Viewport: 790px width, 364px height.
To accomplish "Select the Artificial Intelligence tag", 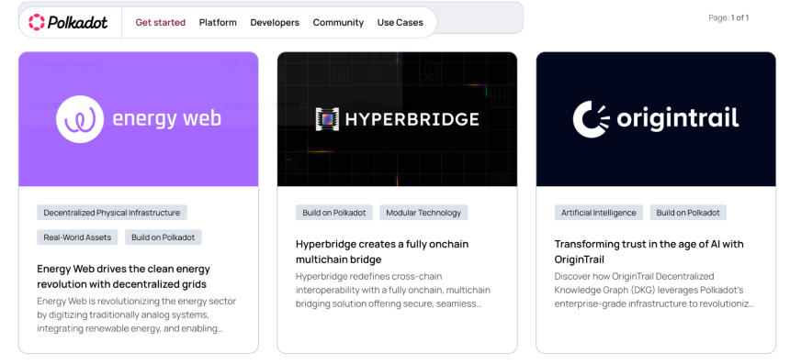I will click(x=599, y=213).
